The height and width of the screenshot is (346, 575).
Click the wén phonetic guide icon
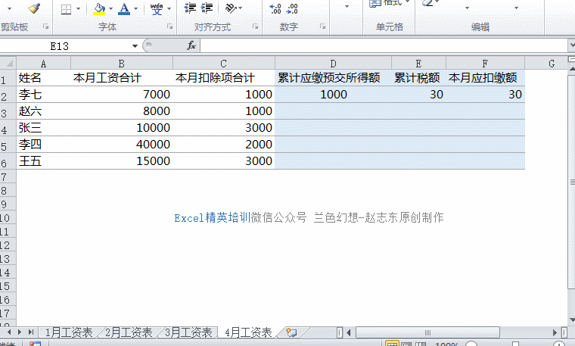[157, 9]
